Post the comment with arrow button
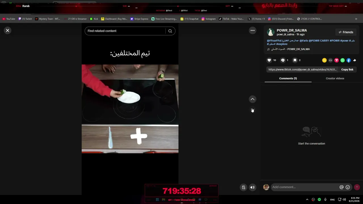The image size is (363, 204). 357,187
